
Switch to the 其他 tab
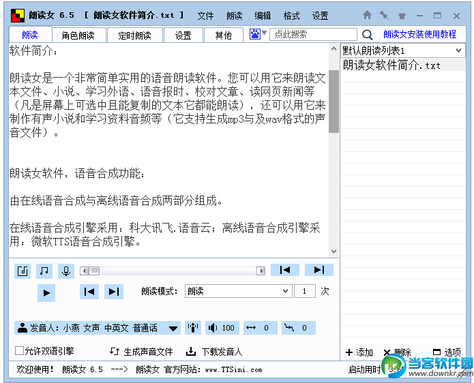224,35
